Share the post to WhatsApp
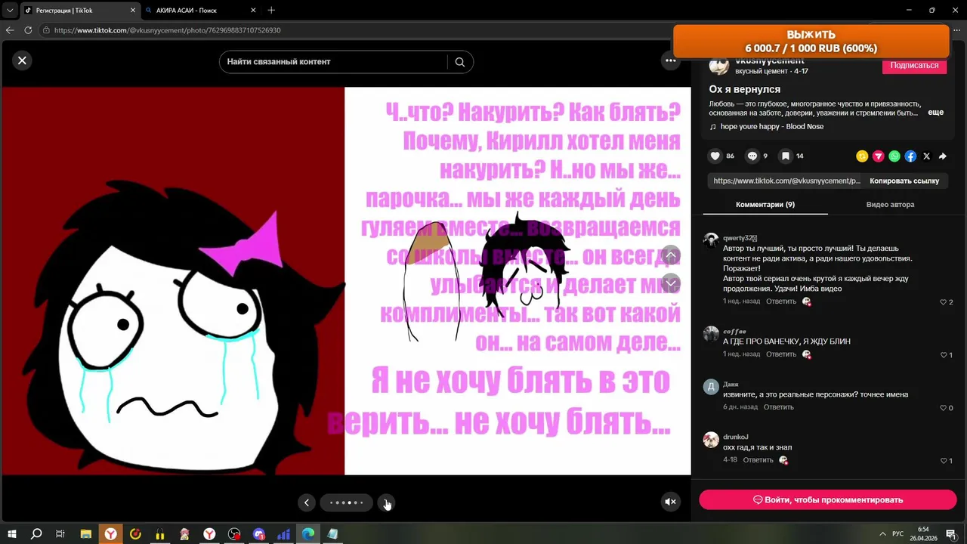The height and width of the screenshot is (544, 967). pos(894,156)
